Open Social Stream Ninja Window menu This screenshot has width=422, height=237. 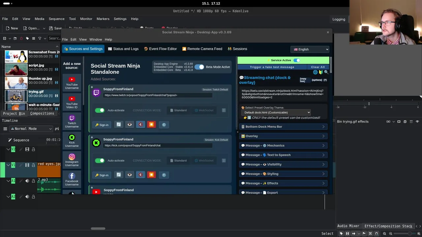pos(96,39)
